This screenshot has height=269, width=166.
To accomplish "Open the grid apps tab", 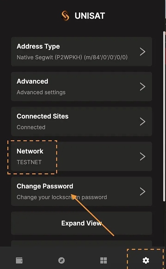I will [x=103, y=260].
